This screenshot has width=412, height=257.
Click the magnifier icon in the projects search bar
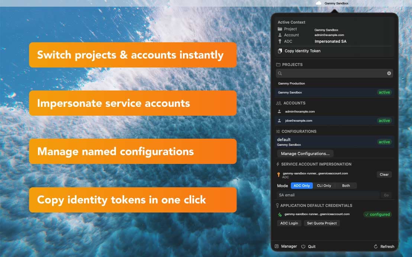(x=280, y=73)
